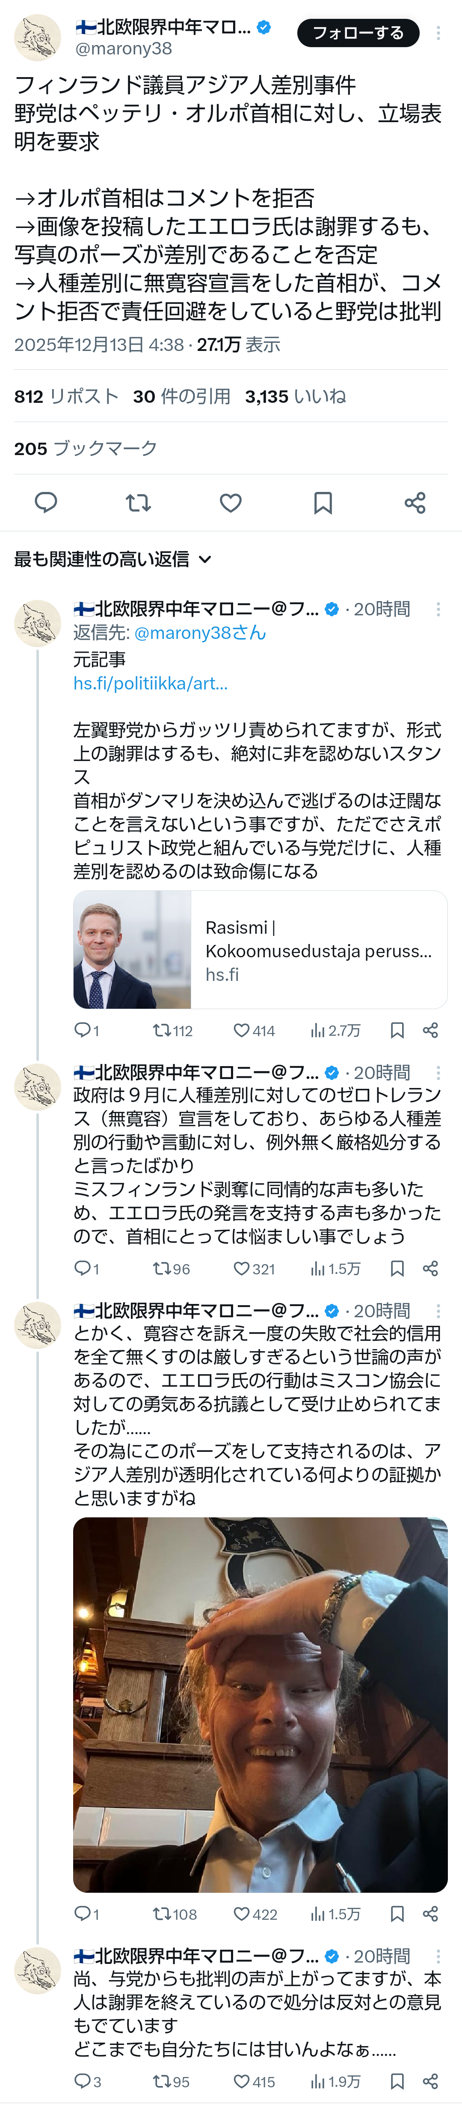Viewport: 462px width, 2104px height.
Task: Share the reply with 422 likes
Action: pyautogui.click(x=430, y=1914)
